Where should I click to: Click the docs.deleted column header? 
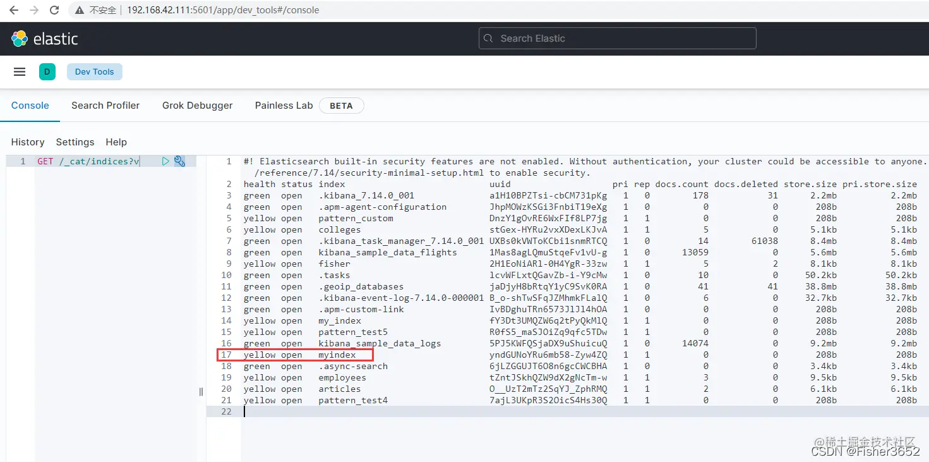(746, 184)
